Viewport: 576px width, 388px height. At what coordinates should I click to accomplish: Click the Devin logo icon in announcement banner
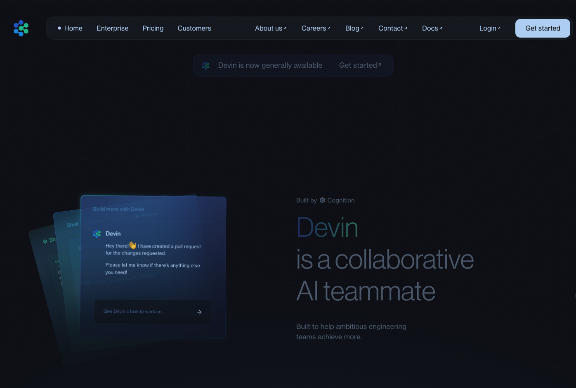coord(206,65)
